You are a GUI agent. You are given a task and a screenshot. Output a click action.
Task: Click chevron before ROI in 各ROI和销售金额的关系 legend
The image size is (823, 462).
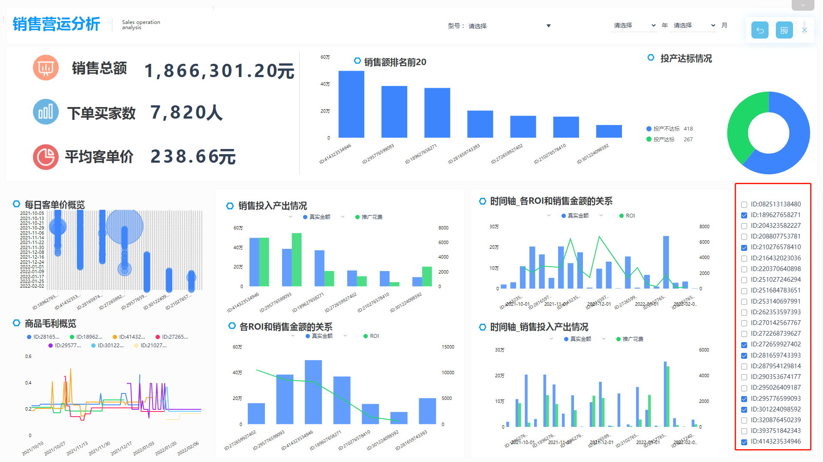coord(345,336)
